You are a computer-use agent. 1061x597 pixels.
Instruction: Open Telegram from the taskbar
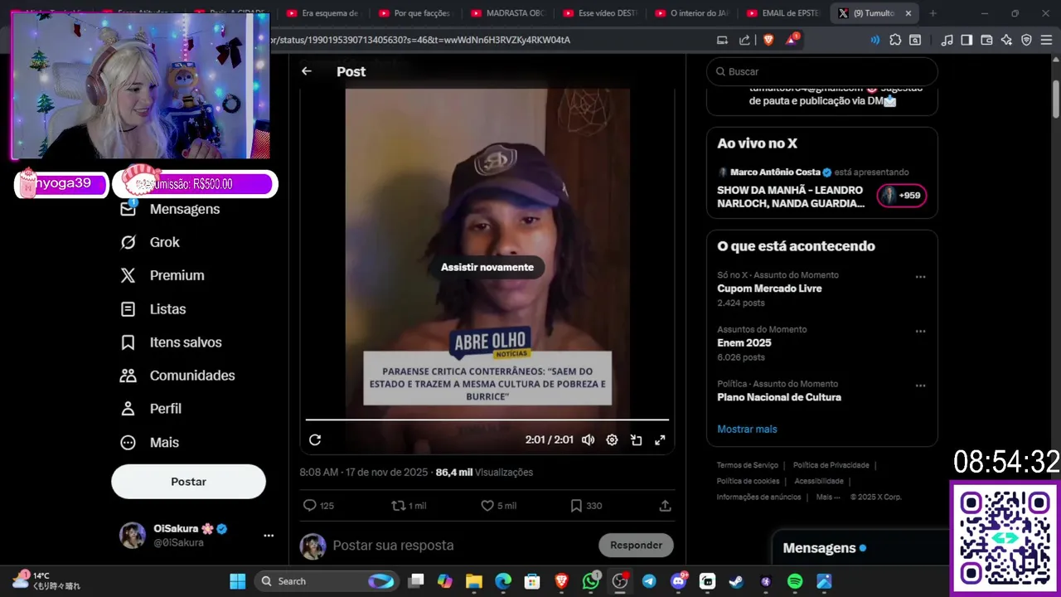(648, 581)
